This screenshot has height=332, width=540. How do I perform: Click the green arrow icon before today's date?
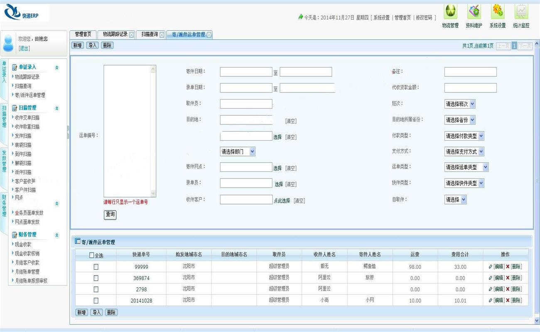[301, 17]
